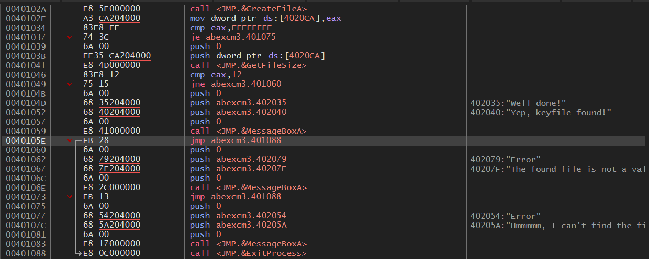Click the push abexcm3.40205A instruction

tap(238, 225)
